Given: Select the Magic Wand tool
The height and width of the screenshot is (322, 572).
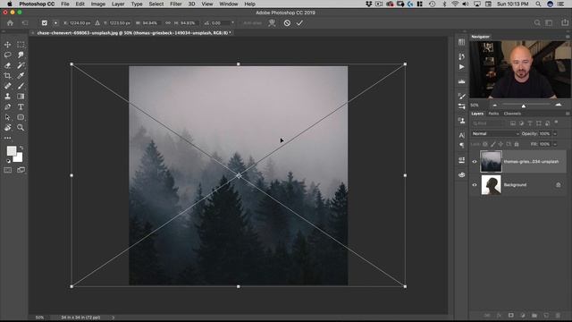Looking at the screenshot, I should [x=21, y=65].
